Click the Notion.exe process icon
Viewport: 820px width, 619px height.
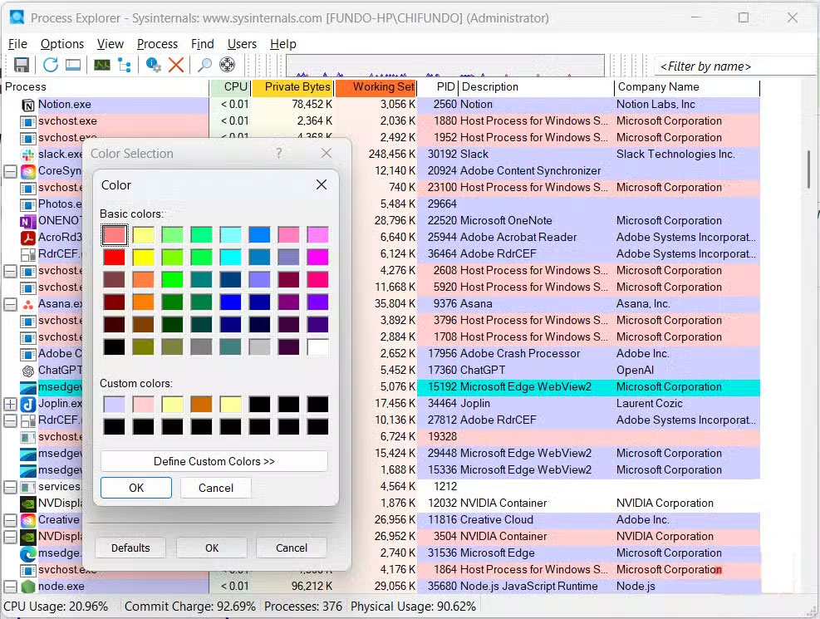tap(27, 105)
